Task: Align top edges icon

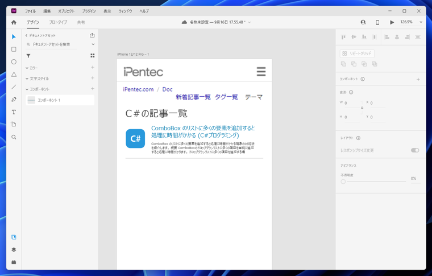Action: tap(343, 37)
